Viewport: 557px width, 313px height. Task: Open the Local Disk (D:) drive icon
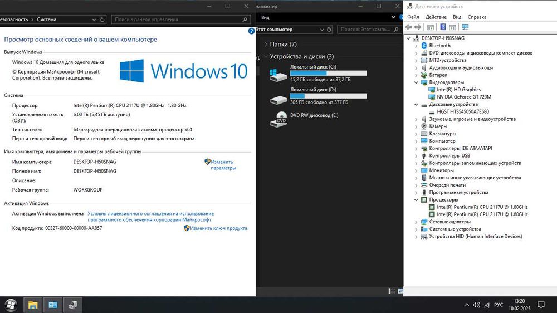[x=278, y=100]
